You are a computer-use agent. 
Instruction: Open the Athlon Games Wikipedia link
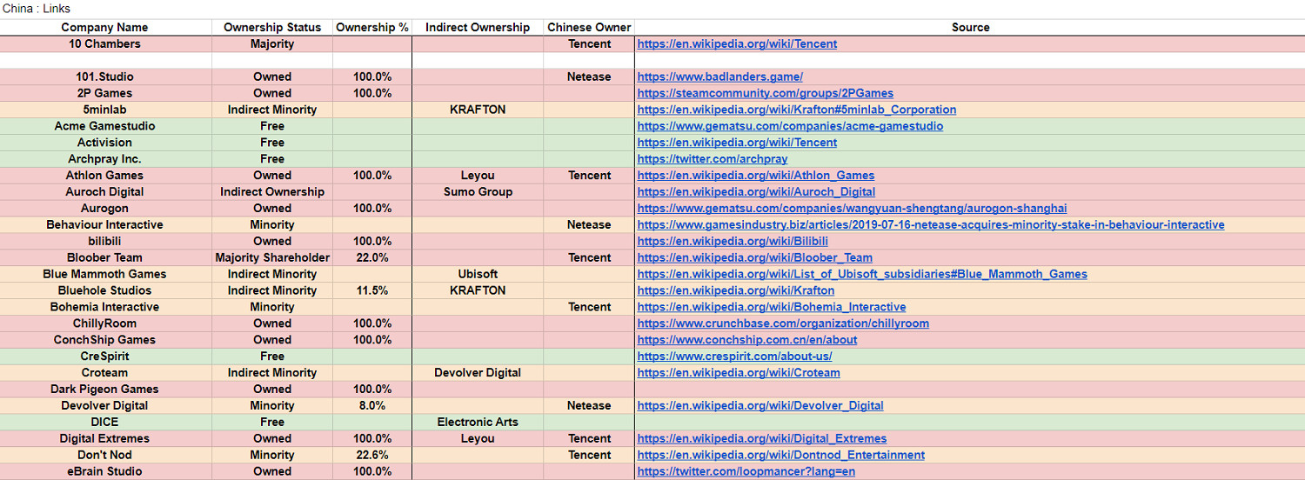pos(755,176)
